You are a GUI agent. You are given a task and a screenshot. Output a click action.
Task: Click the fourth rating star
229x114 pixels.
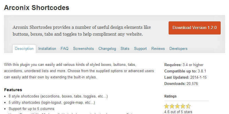pos(183,106)
